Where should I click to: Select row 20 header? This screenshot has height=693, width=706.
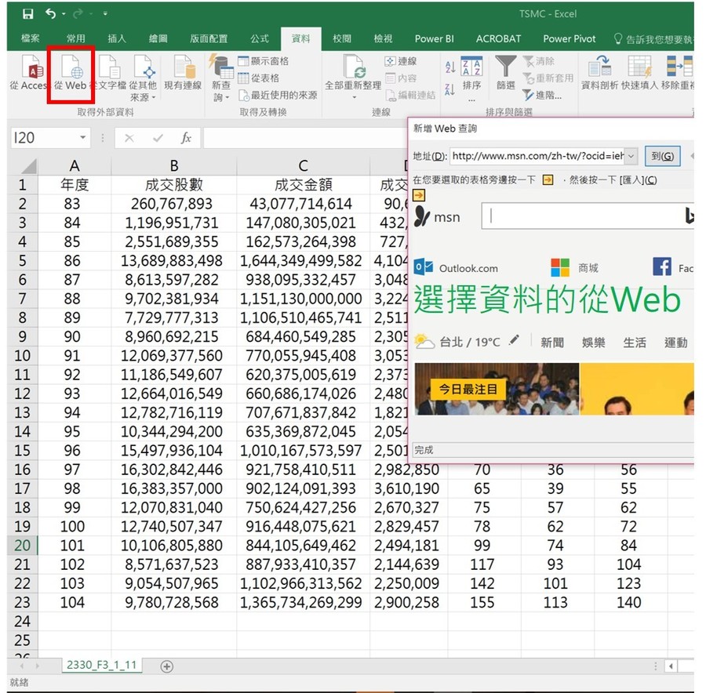coord(23,546)
